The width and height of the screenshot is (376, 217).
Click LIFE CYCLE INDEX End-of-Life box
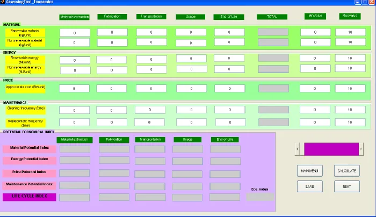[225, 197]
